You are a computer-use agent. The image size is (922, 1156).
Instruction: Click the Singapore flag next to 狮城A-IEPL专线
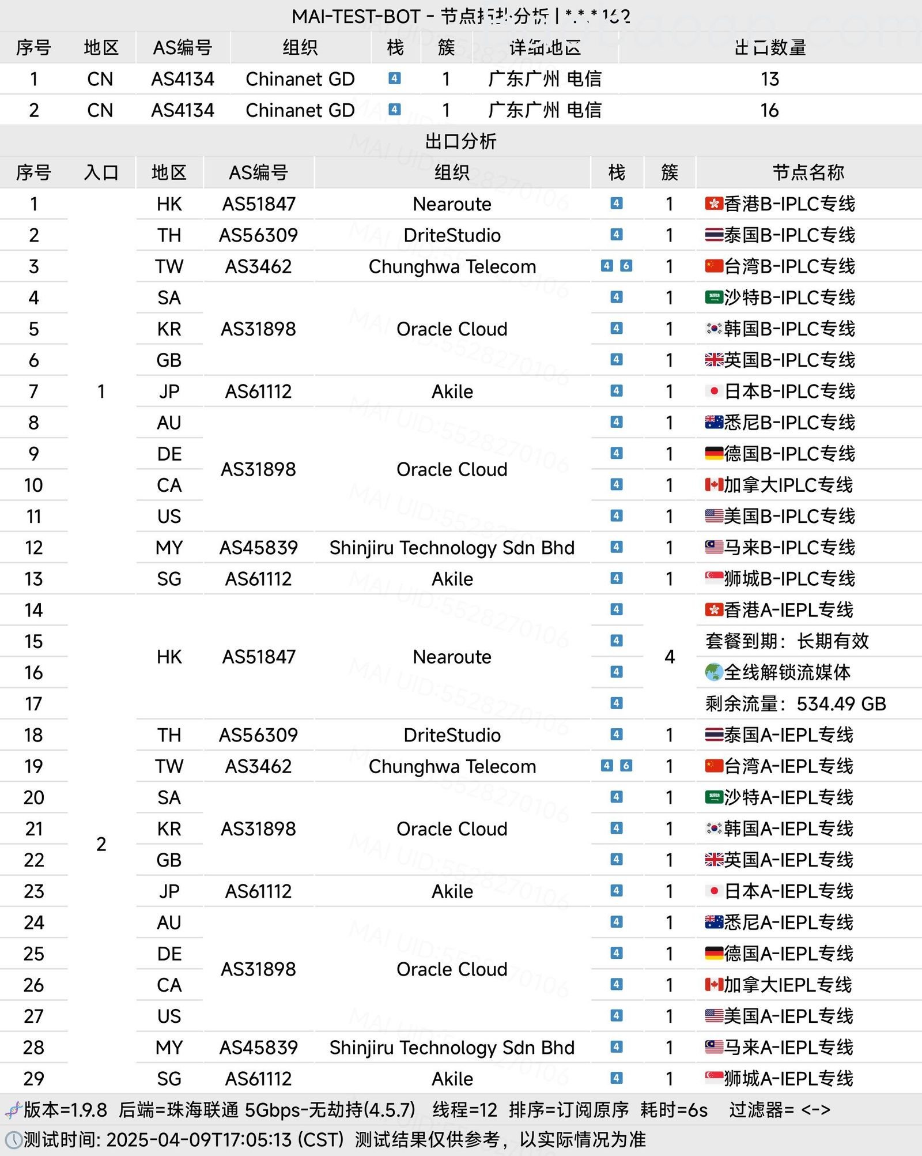[714, 1078]
